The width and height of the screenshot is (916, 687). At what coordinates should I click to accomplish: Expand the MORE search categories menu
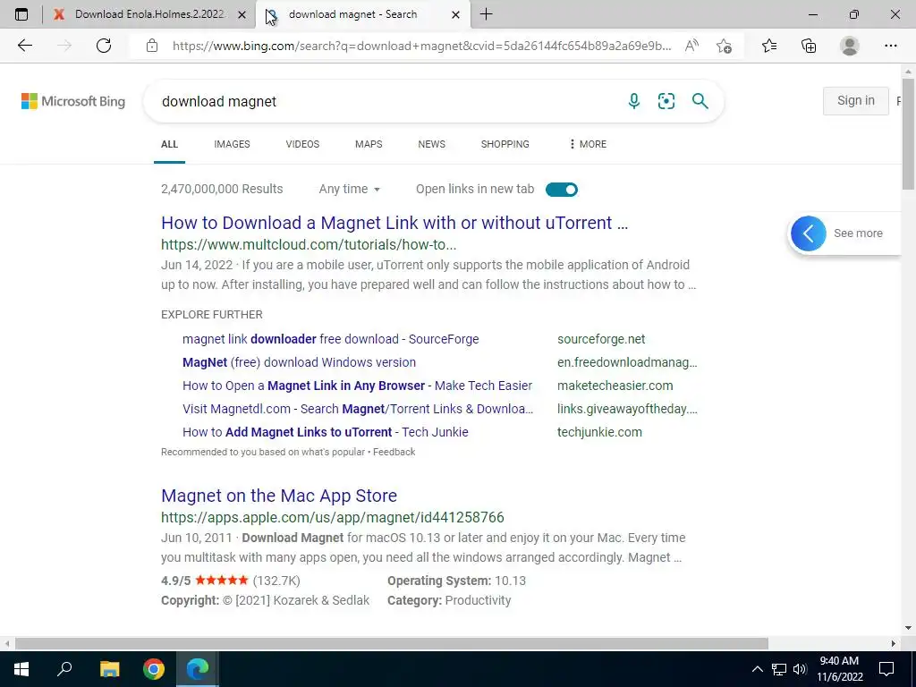tap(588, 144)
